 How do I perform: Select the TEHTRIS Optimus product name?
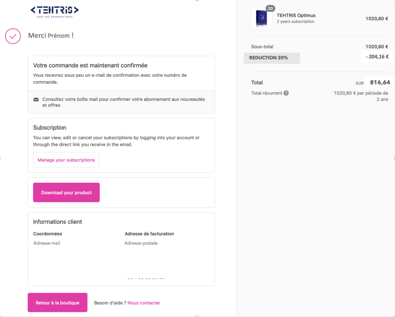296,15
